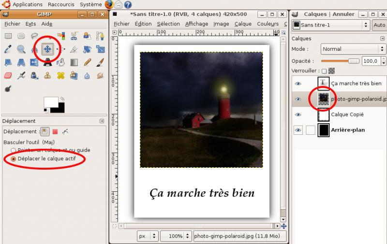387x244 pixels.
Task: Reset colors to default black and white
Action: coord(46,110)
